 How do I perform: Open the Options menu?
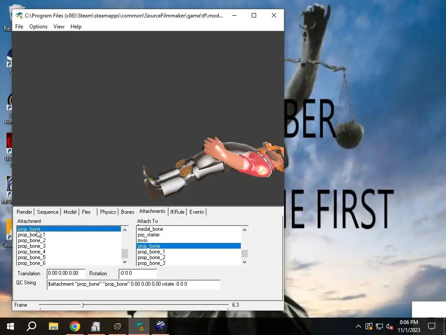coord(38,27)
